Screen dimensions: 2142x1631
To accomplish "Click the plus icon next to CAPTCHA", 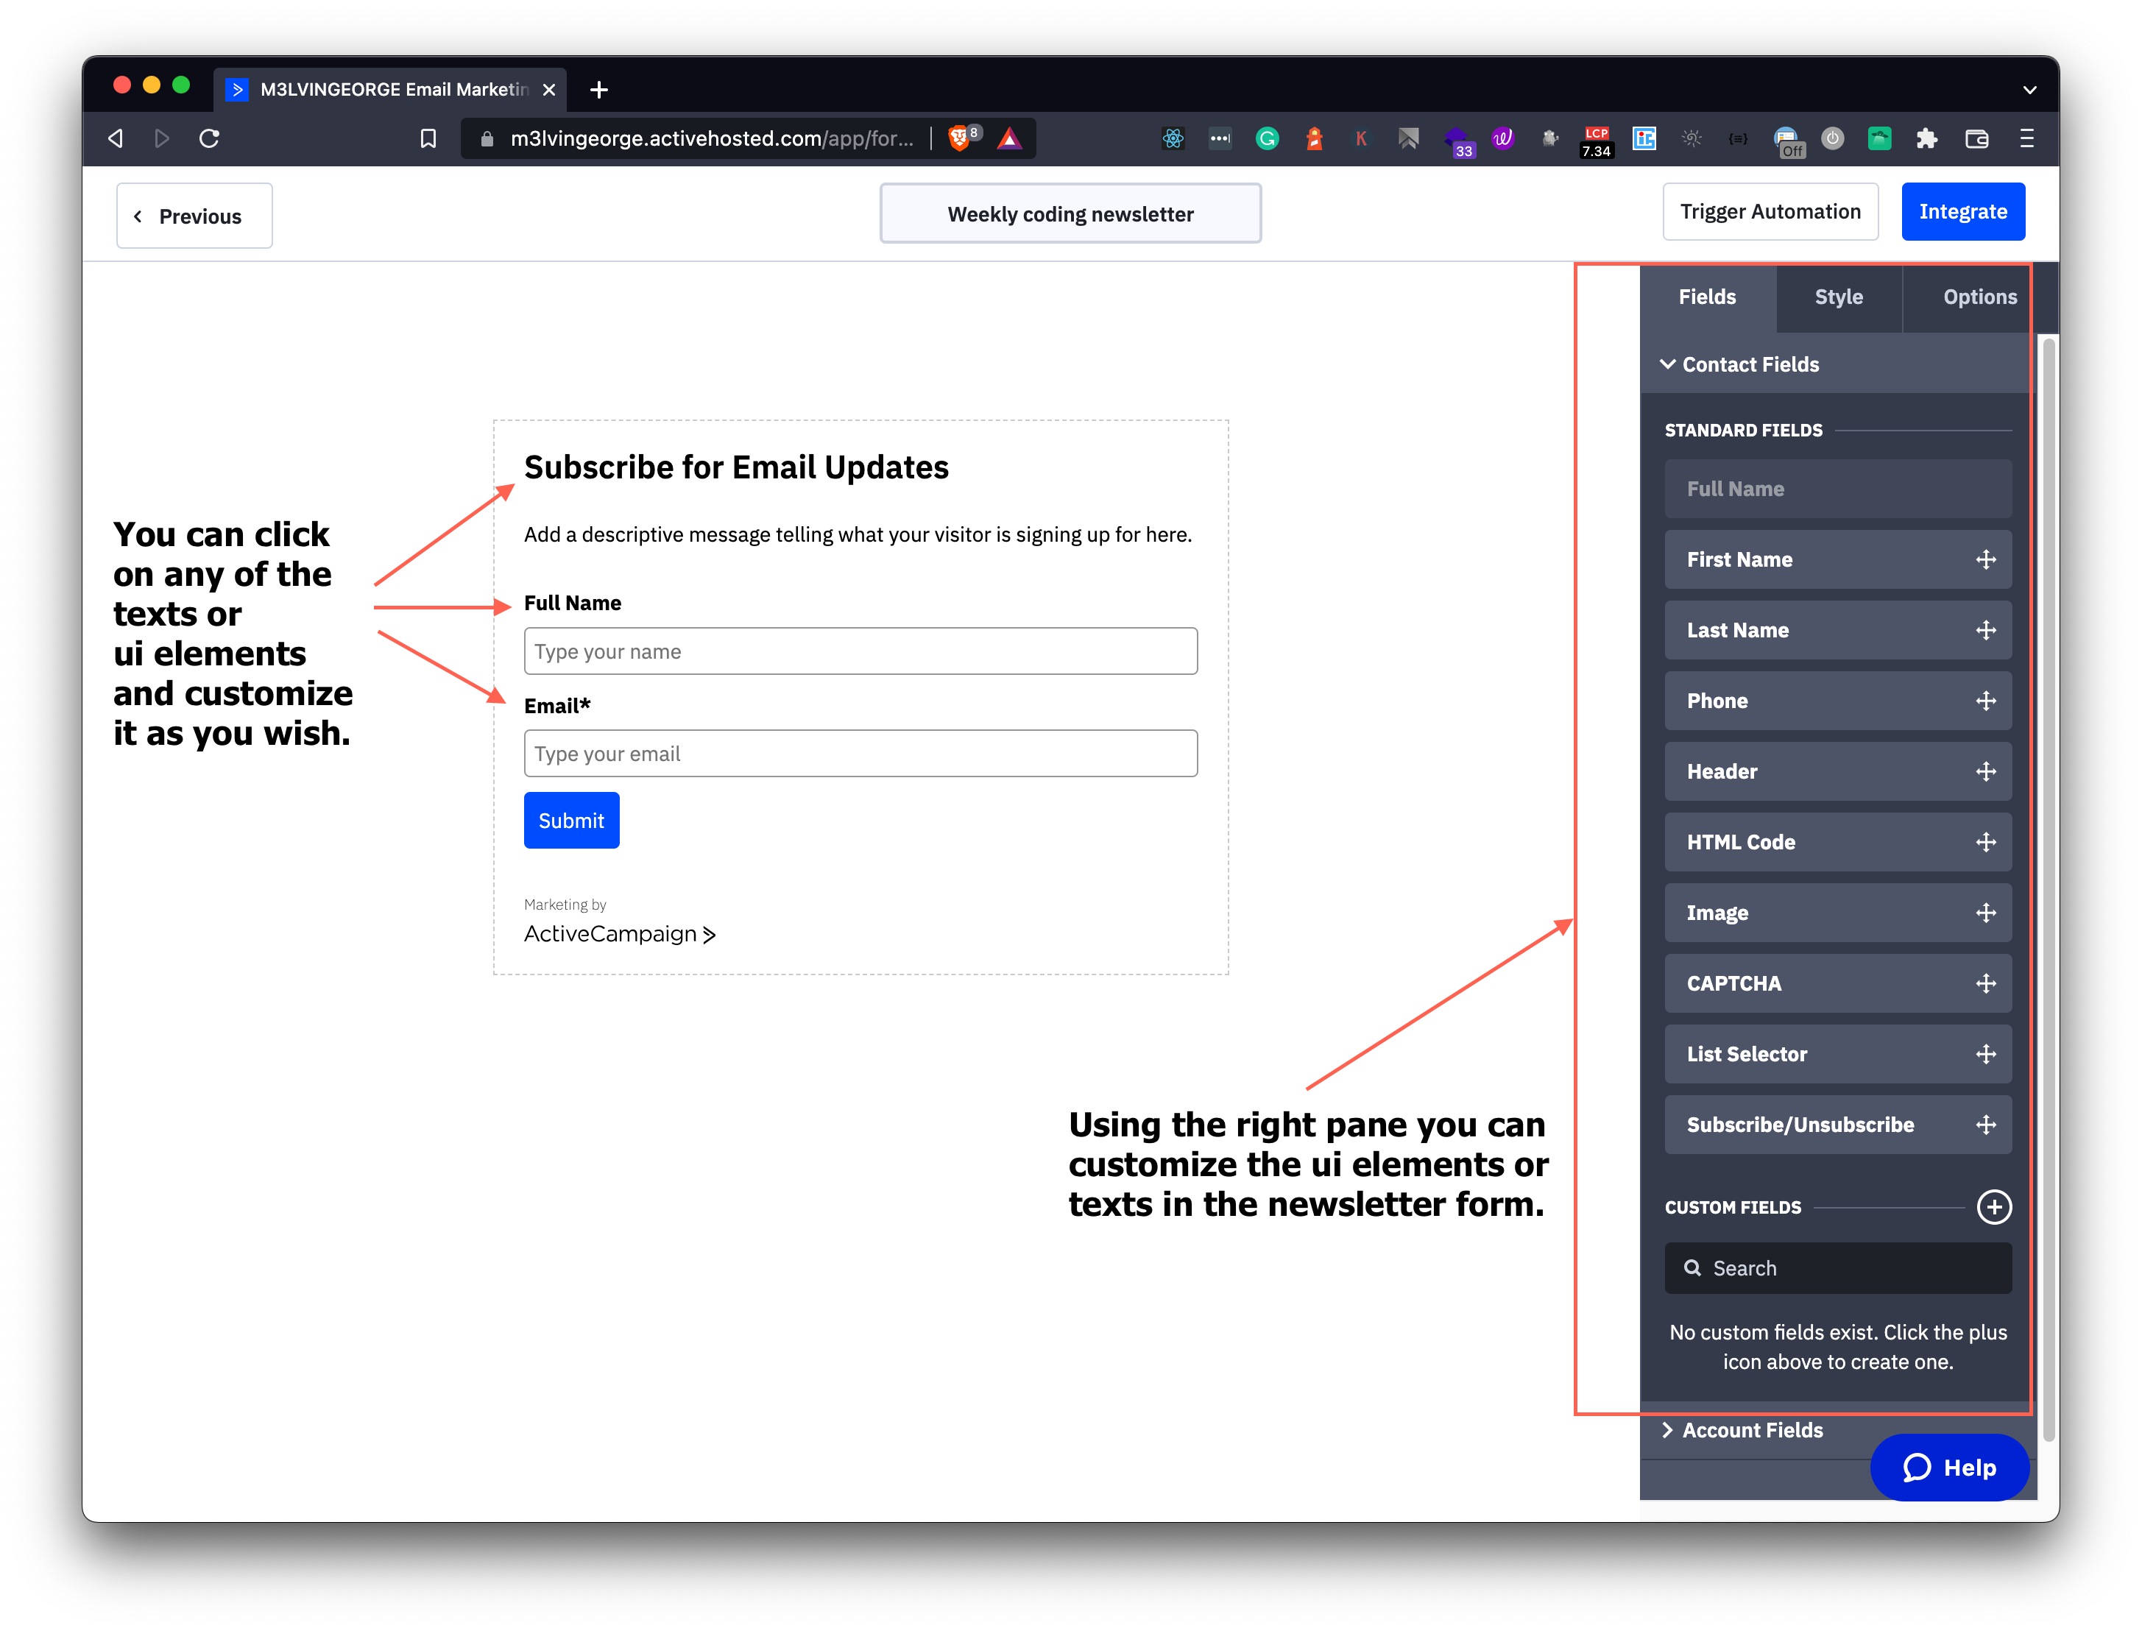I will coord(1986,982).
